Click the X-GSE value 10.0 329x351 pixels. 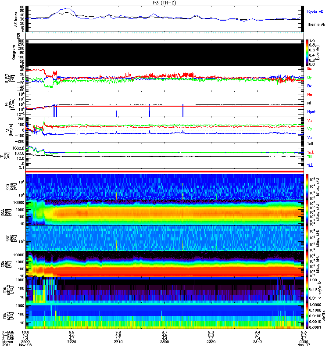point(25,332)
